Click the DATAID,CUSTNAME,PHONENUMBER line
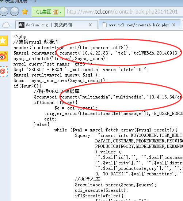 139,141
